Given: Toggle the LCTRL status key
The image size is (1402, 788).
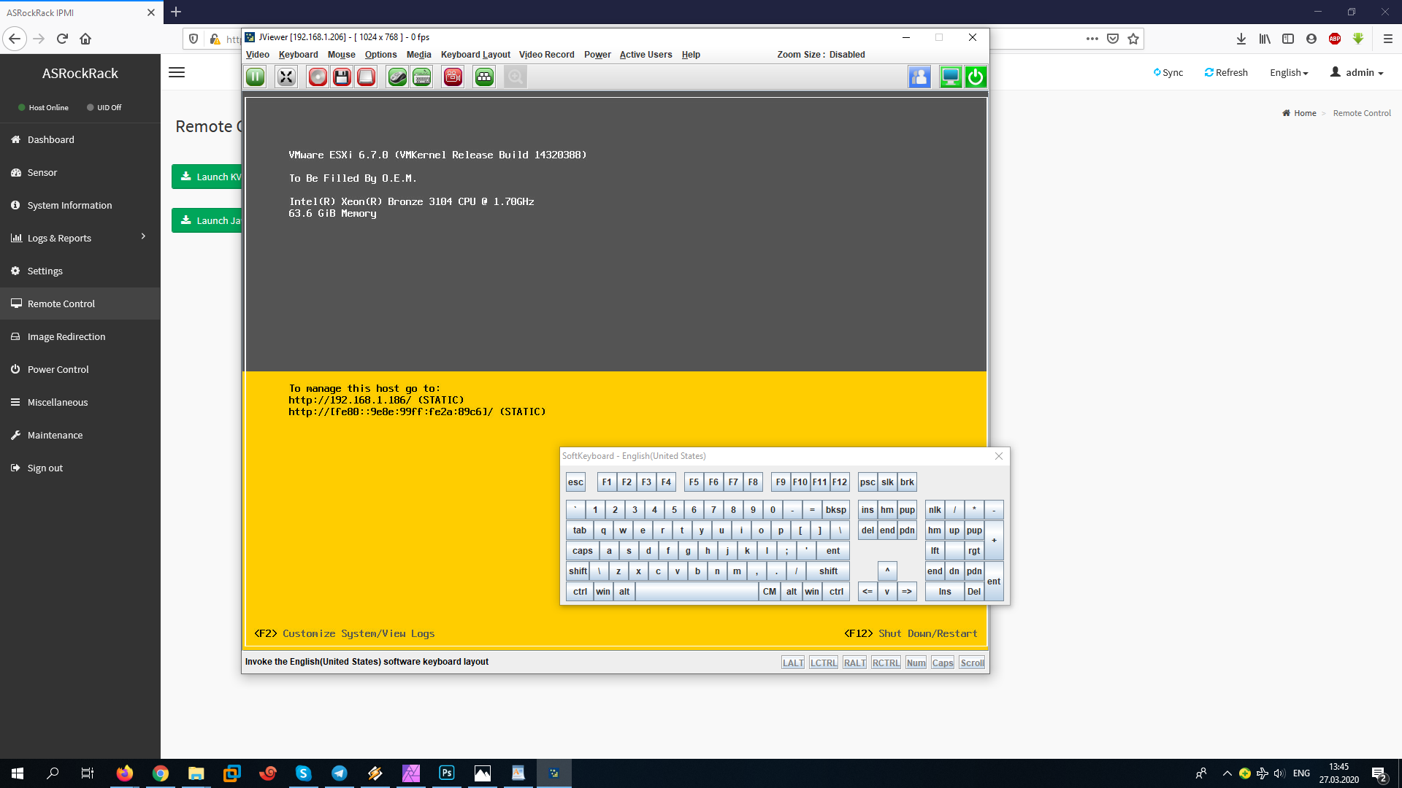Looking at the screenshot, I should point(824,663).
